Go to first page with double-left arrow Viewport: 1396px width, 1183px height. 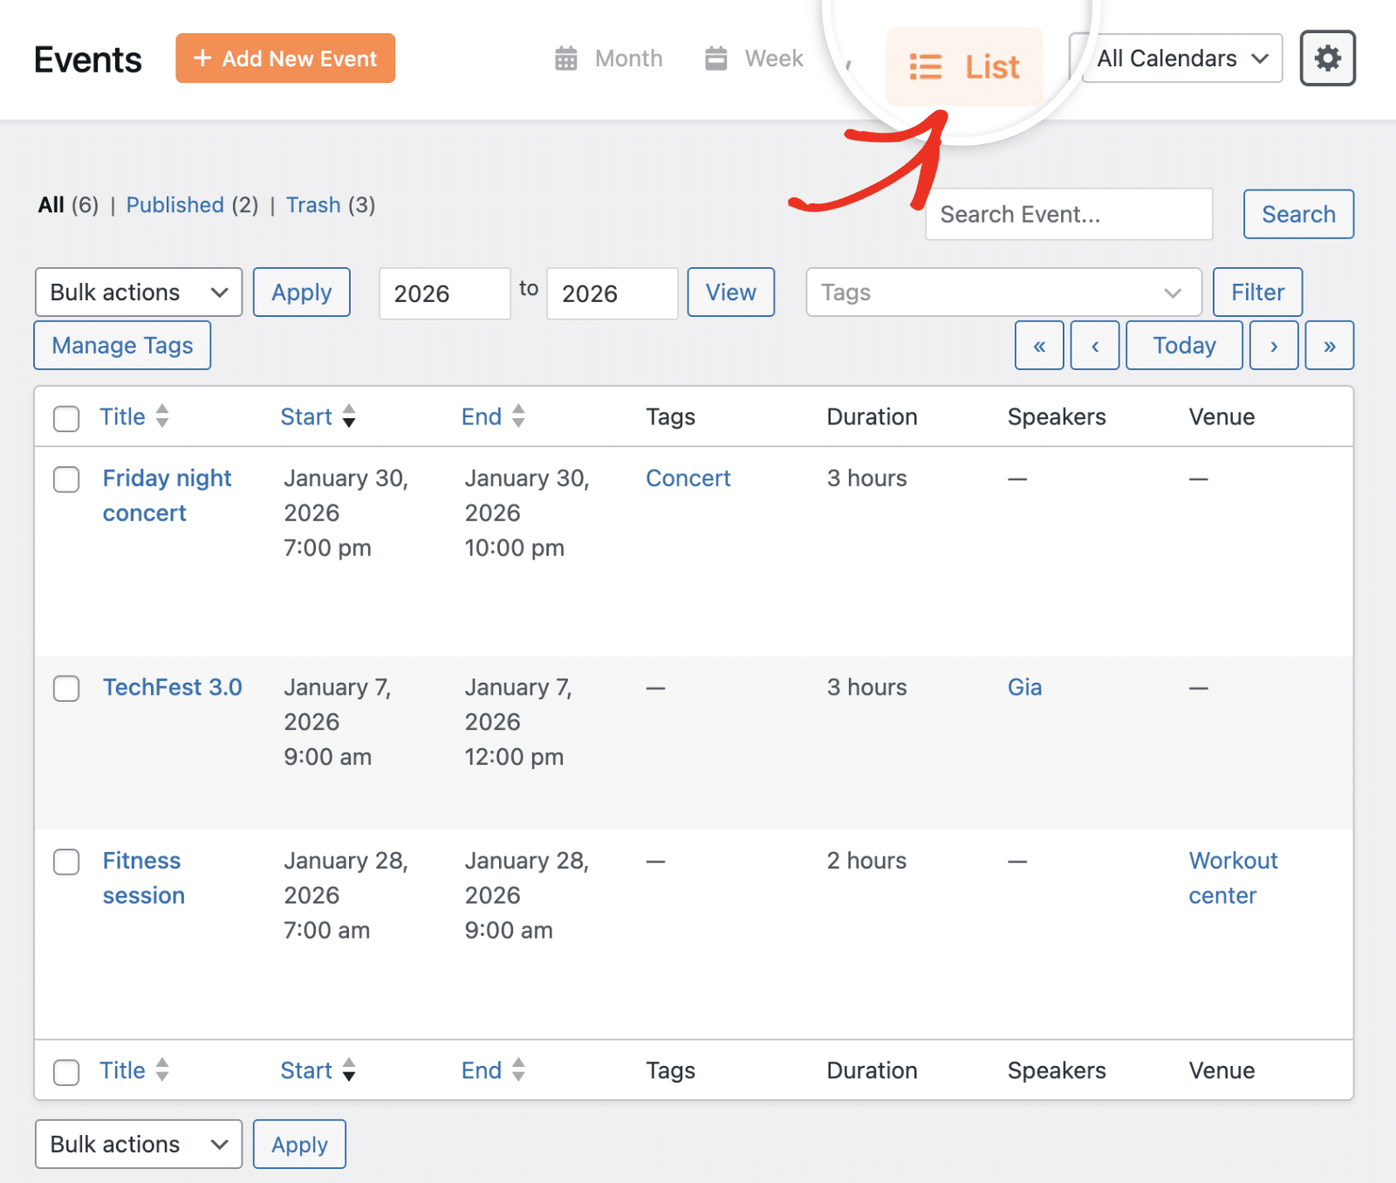pos(1038,345)
